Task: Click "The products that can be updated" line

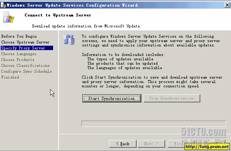Action: click(x=122, y=63)
